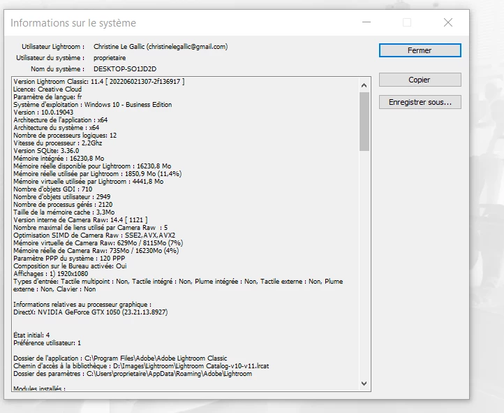Click the Version Lightroom Classic 11.4 line
The height and width of the screenshot is (413, 504).
point(99,82)
